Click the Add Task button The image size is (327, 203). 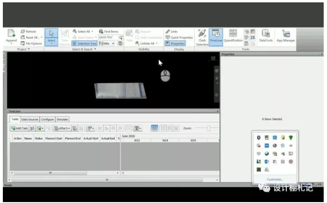[19, 128]
